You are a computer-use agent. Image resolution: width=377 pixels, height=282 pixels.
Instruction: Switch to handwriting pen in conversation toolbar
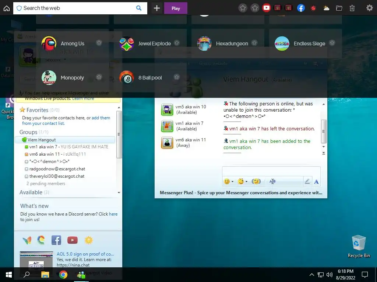tap(307, 181)
